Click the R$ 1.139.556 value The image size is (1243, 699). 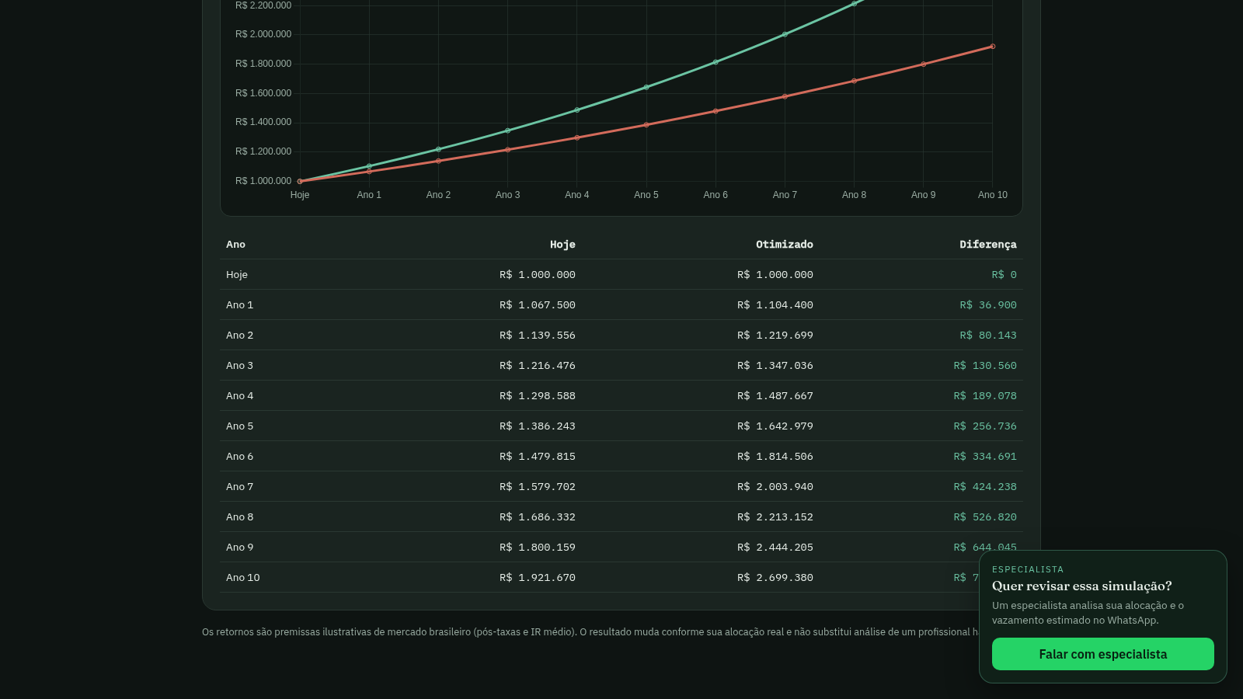[538, 335]
